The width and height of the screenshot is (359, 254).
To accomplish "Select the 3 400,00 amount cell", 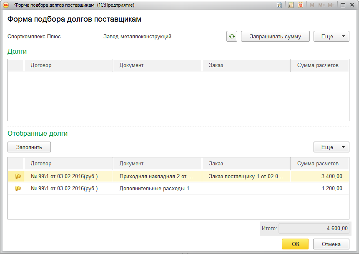I will click(320, 176).
